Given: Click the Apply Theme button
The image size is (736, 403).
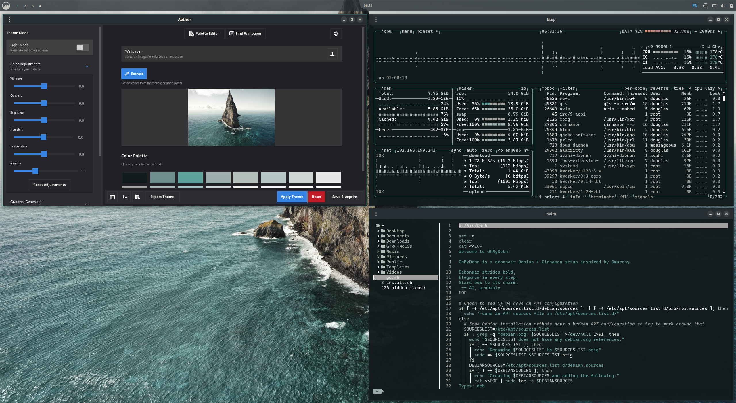Looking at the screenshot, I should [292, 197].
